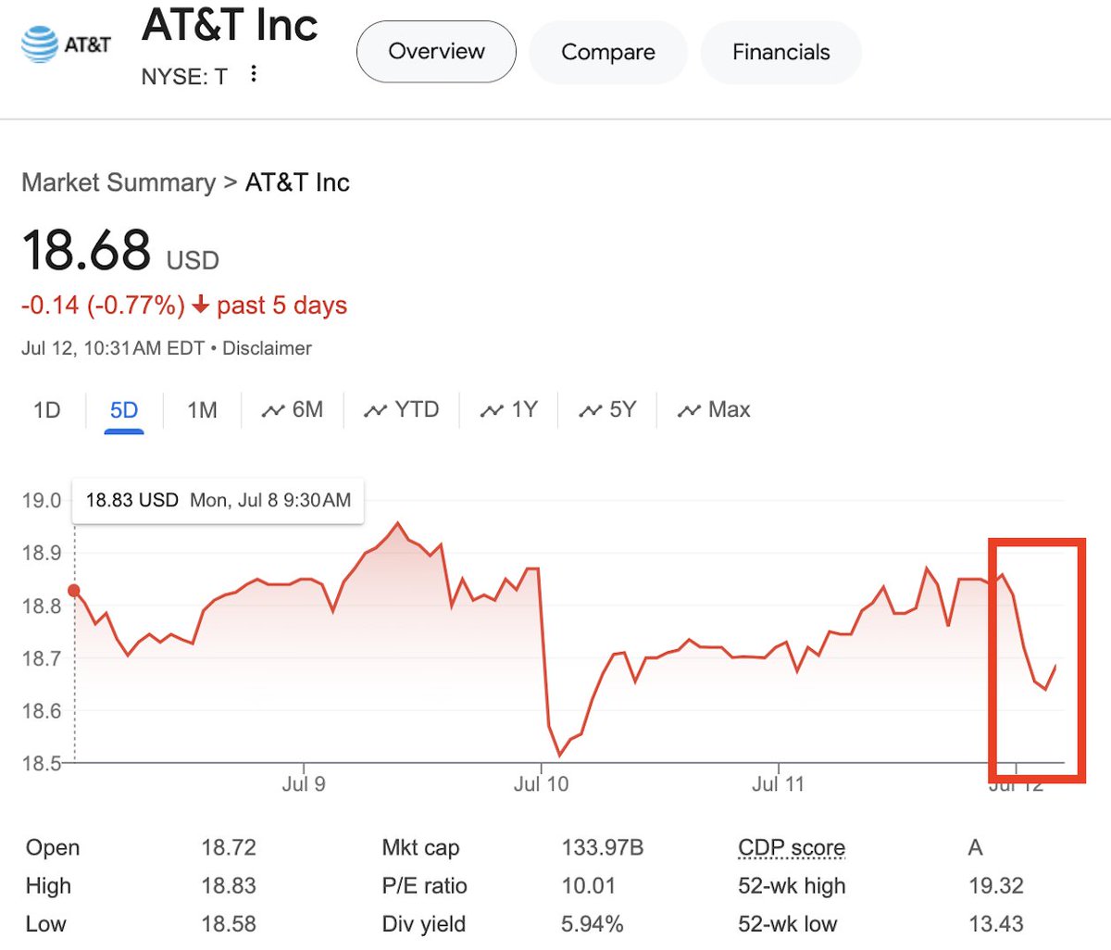Select the YTD chart range
Image resolution: width=1111 pixels, height=950 pixels.
402,409
